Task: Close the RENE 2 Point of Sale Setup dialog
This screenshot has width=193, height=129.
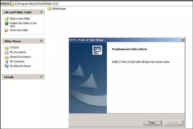Action: click(x=182, y=40)
